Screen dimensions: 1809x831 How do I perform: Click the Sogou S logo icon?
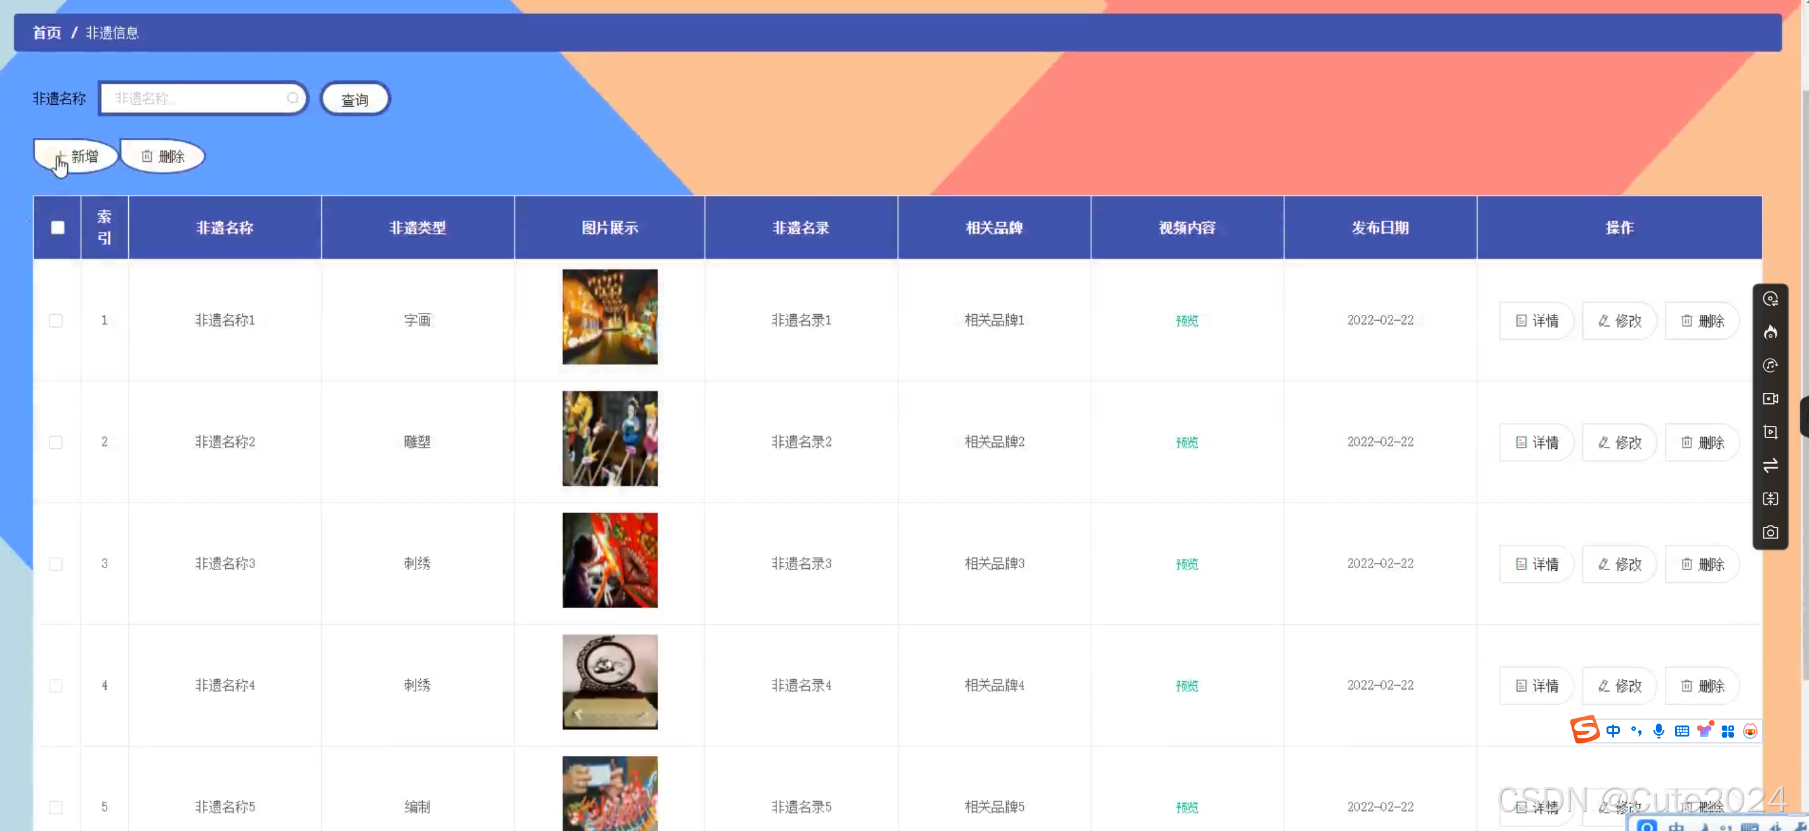(1584, 729)
